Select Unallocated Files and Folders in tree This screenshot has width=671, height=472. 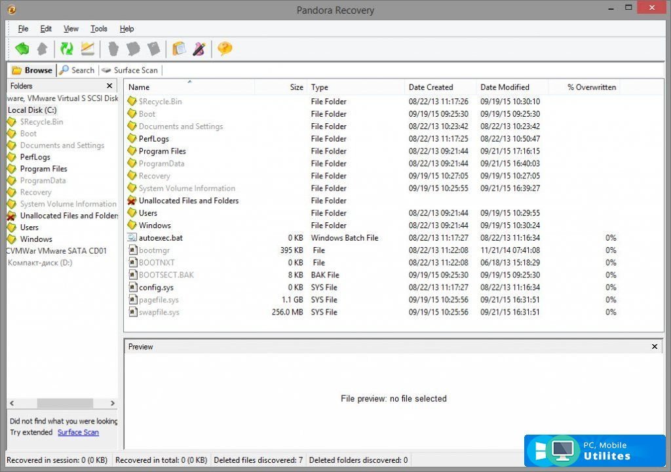point(69,216)
